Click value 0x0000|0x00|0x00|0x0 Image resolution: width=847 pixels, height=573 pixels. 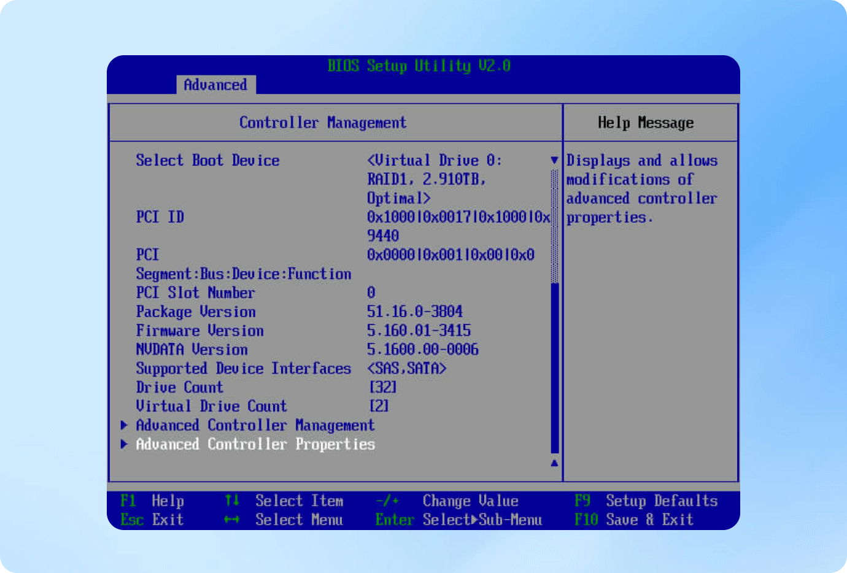click(x=451, y=255)
